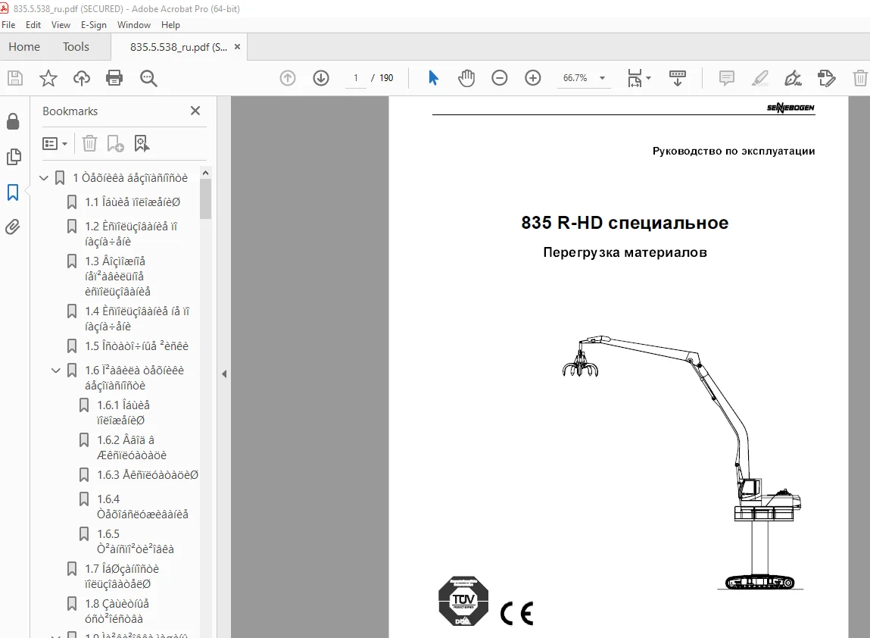Zoom in with the plus button
This screenshot has width=870, height=638.
tap(532, 78)
